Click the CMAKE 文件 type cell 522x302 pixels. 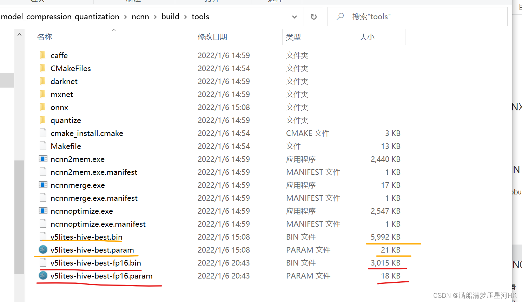coord(308,133)
